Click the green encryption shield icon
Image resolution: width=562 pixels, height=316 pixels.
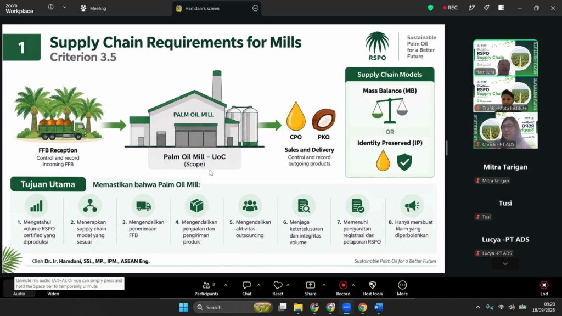430,8
